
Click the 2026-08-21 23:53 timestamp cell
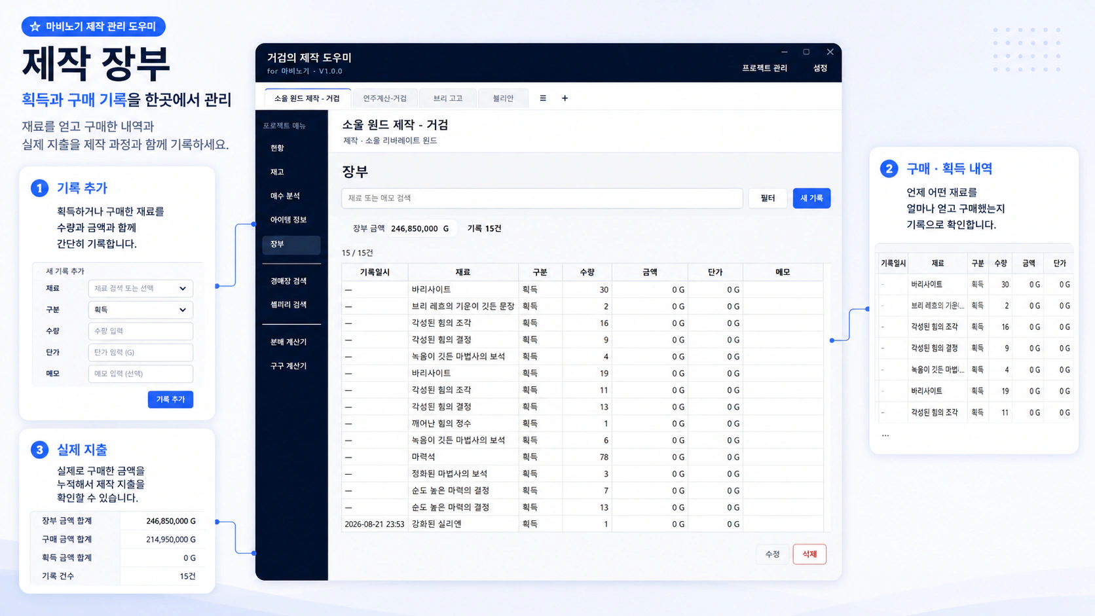coord(375,524)
